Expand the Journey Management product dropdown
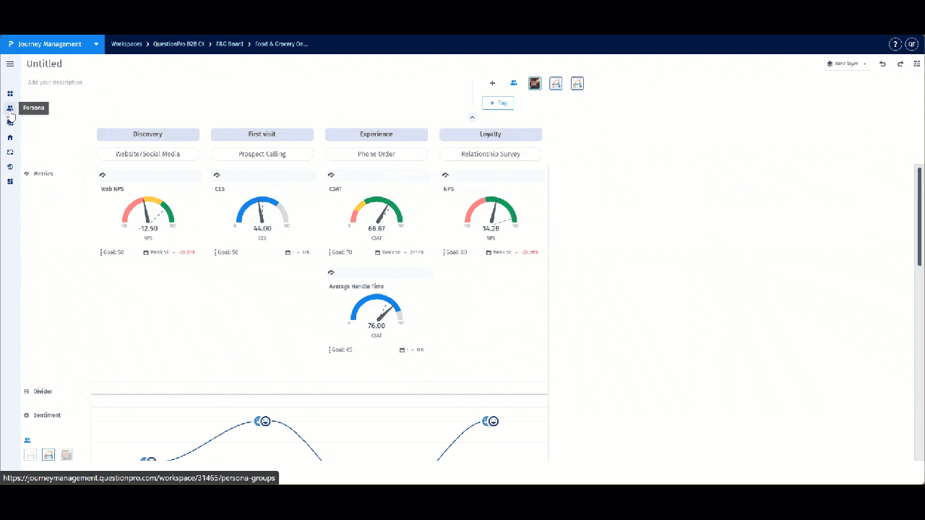The image size is (925, 520). 96,44
